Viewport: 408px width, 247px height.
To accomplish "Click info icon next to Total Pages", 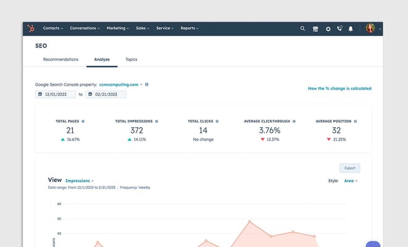I will click(x=83, y=122).
